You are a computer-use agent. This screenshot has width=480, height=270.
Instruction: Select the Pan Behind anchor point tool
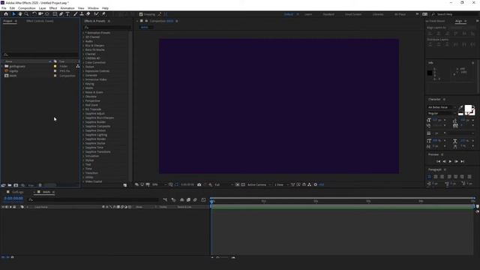(x=47, y=14)
